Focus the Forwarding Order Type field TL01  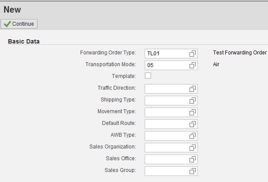click(x=171, y=54)
